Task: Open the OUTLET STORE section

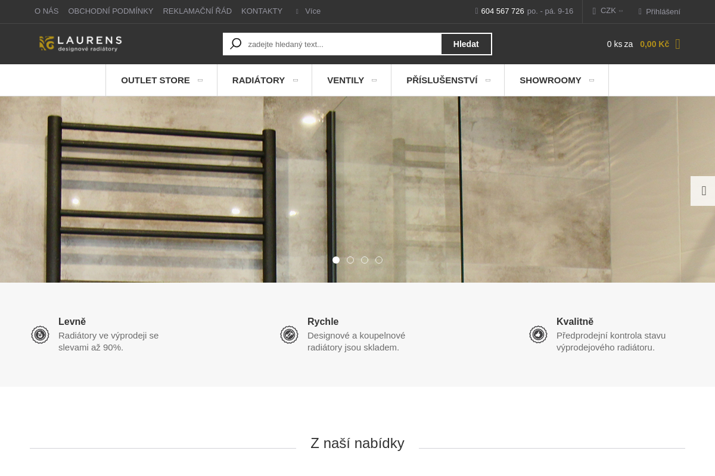Action: tap(156, 80)
